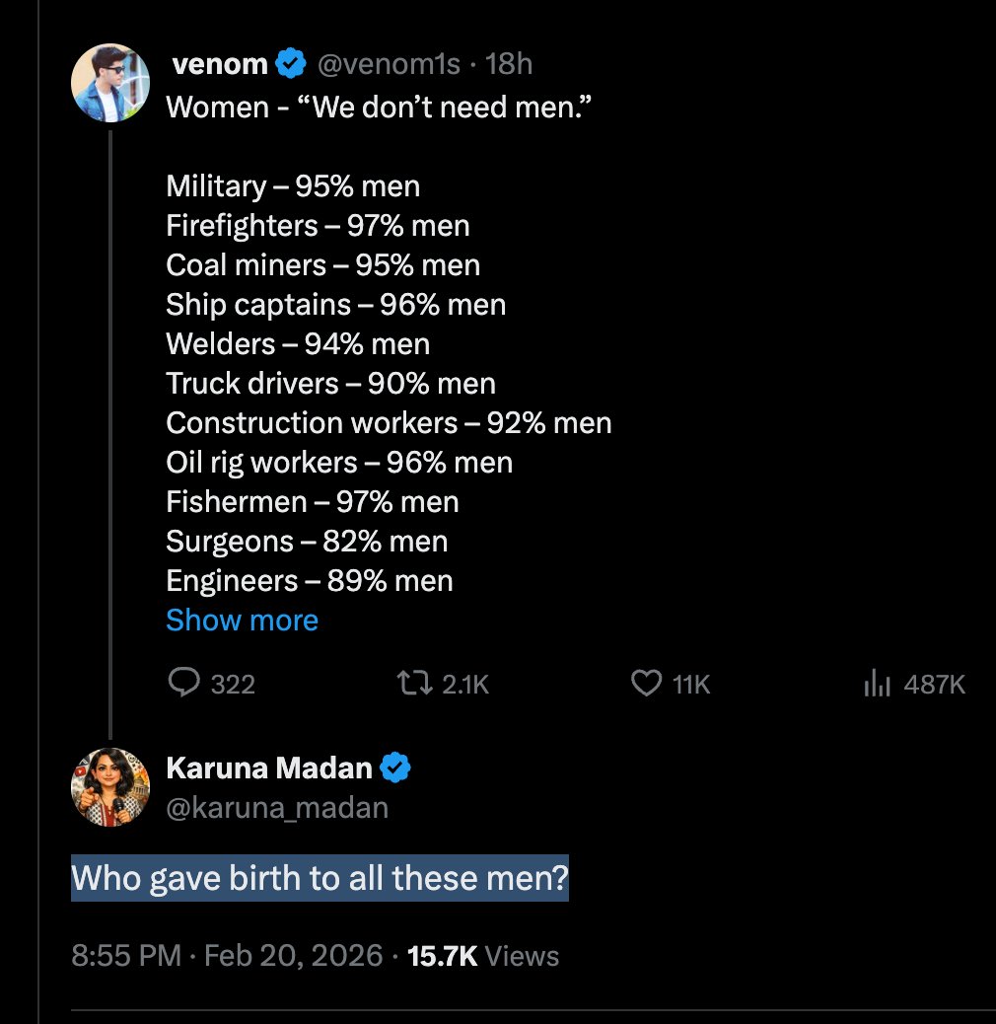Click venom's blue verified badge
Image resolution: width=996 pixels, height=1024 pixels.
[290, 65]
